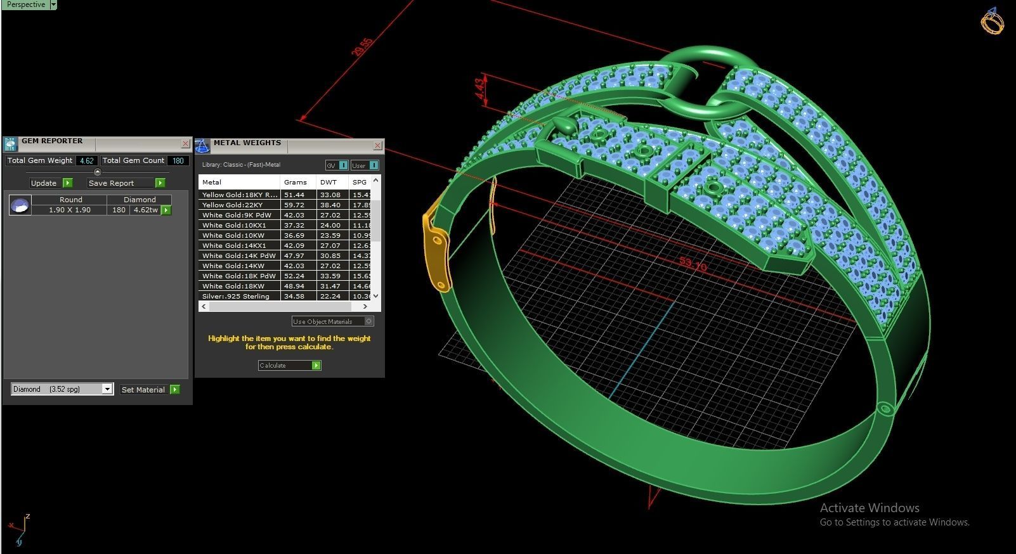Click the 1.90 X 1.90 gem size cell
The width and height of the screenshot is (1016, 554).
70,210
